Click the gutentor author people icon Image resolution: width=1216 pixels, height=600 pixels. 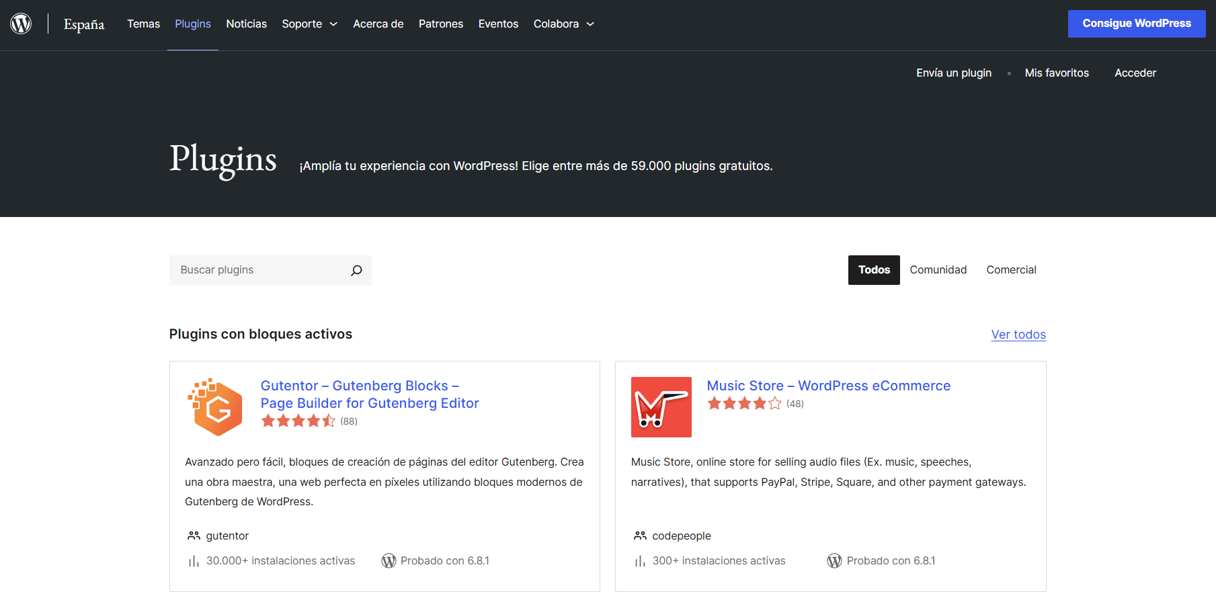tap(194, 535)
